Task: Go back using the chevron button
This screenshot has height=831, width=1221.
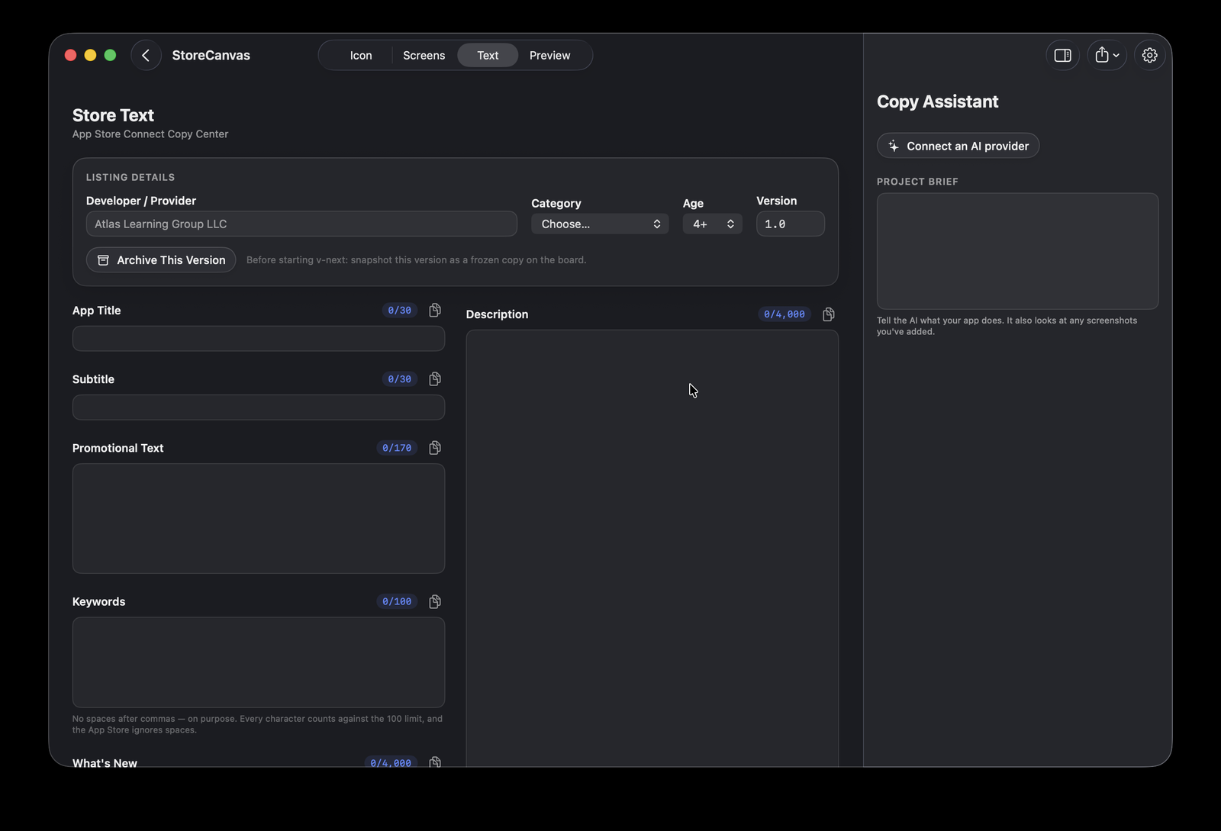Action: (146, 55)
